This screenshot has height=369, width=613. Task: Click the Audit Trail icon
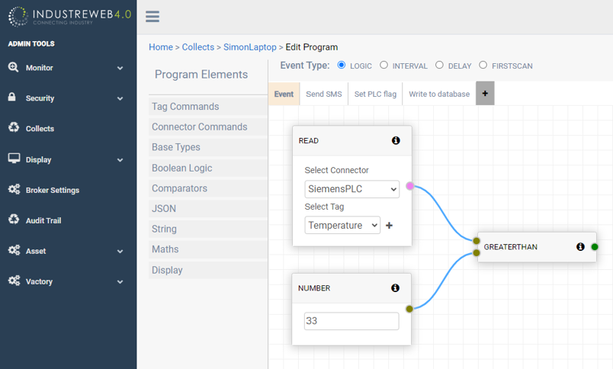click(14, 219)
